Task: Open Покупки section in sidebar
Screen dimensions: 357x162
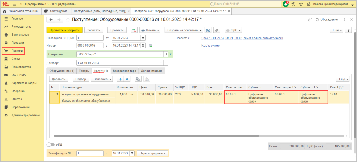Action: point(17,51)
